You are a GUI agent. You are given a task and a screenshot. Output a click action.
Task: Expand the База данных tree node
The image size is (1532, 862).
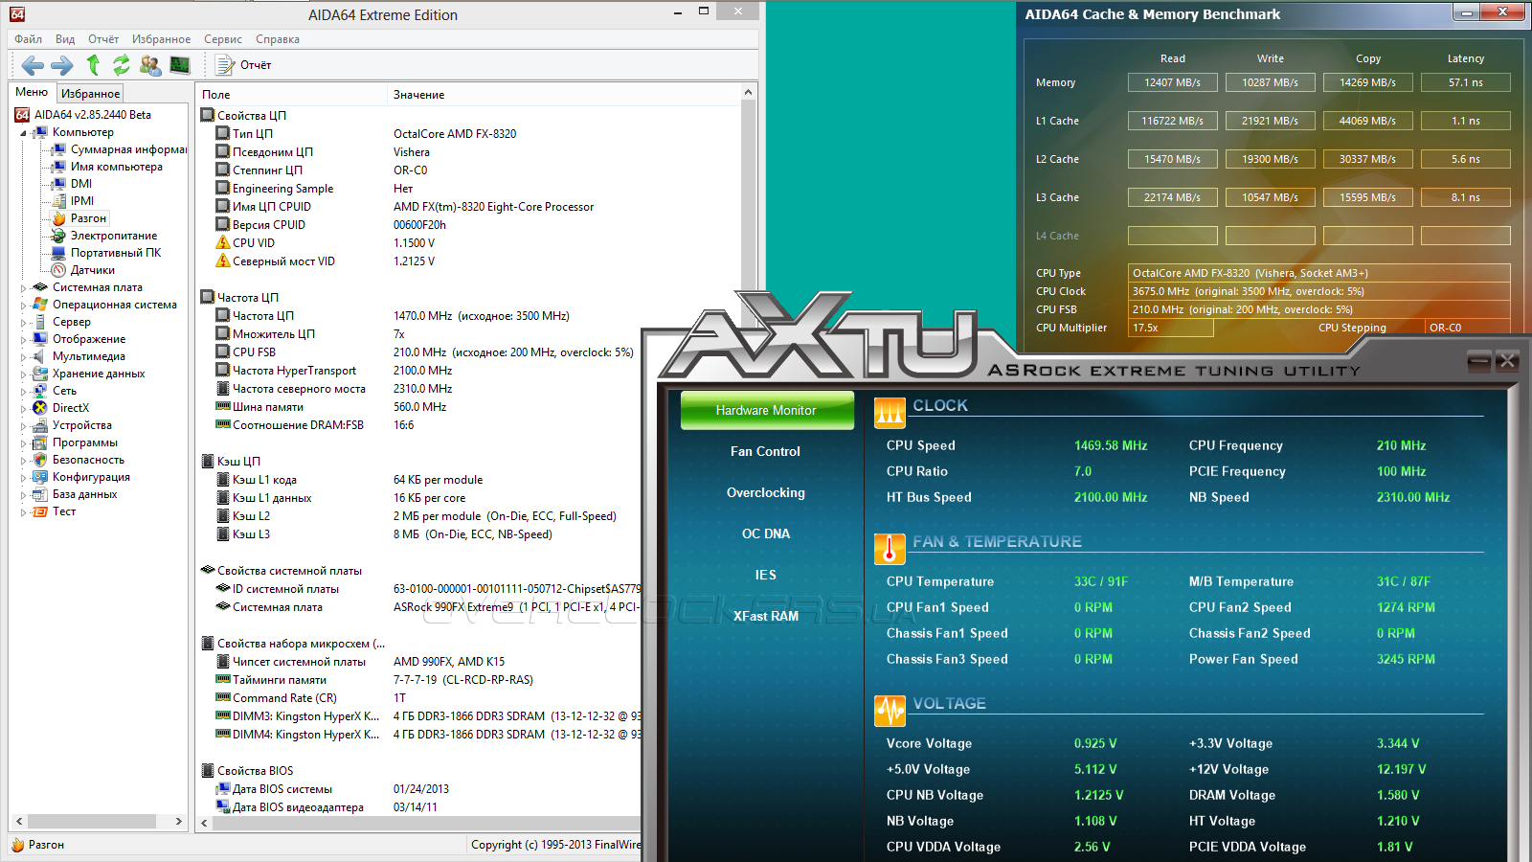point(23,495)
